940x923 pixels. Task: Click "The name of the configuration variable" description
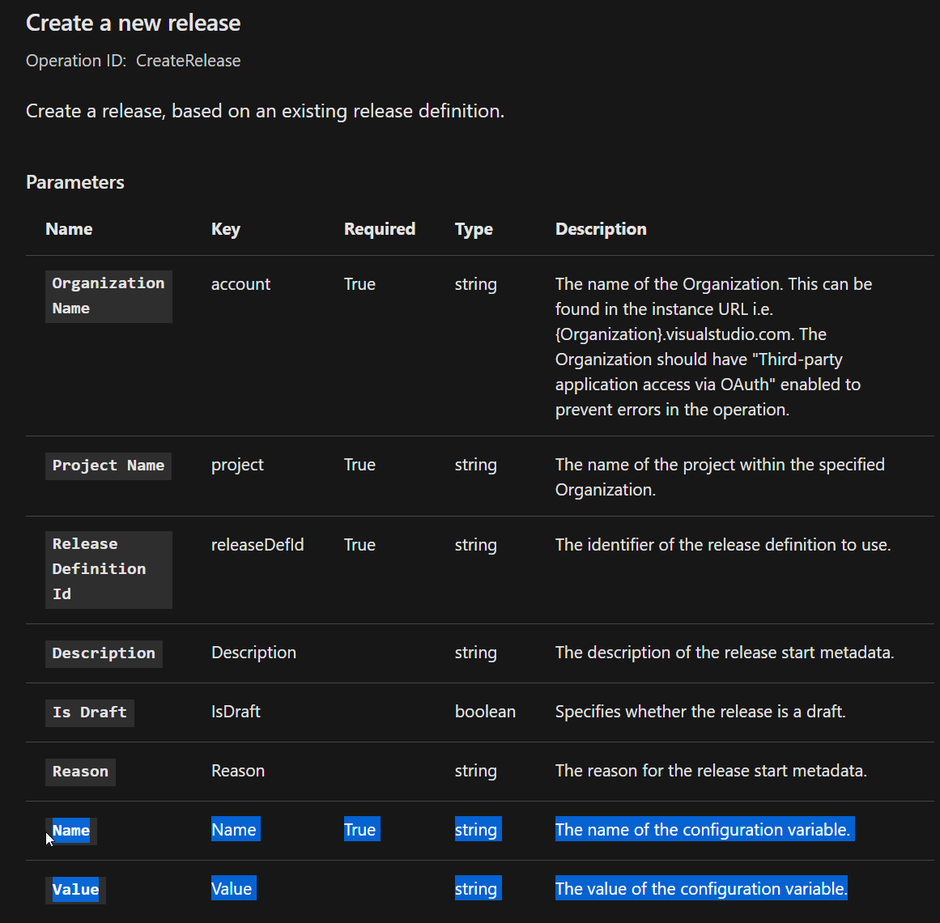click(x=702, y=830)
